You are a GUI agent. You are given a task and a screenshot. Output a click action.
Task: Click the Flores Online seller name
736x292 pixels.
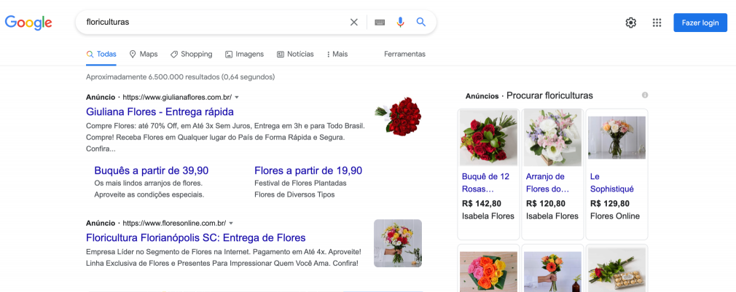615,216
